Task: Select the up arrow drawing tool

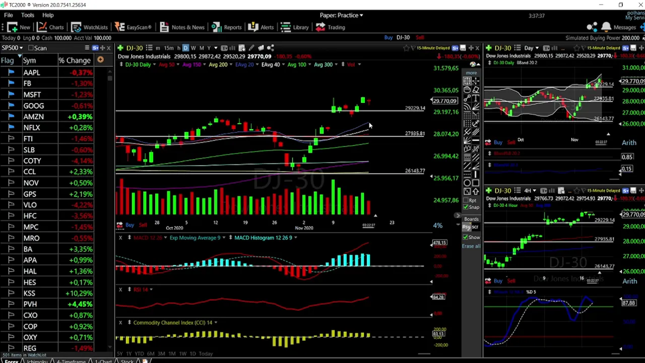Action: click(476, 191)
